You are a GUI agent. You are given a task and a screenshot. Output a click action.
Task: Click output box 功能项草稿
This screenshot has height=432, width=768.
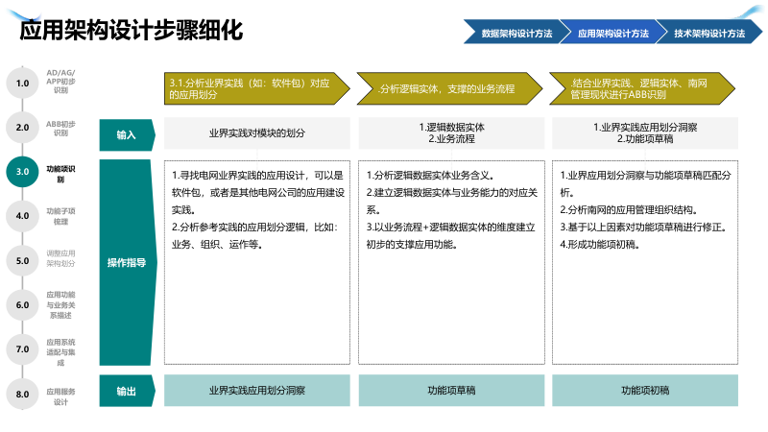coord(451,391)
